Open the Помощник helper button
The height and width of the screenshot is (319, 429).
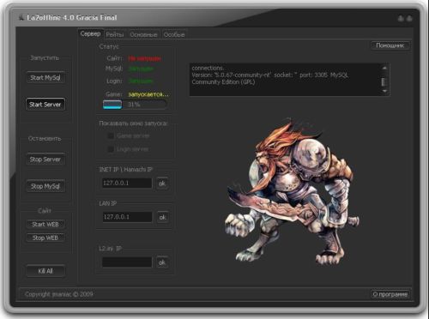(390, 45)
